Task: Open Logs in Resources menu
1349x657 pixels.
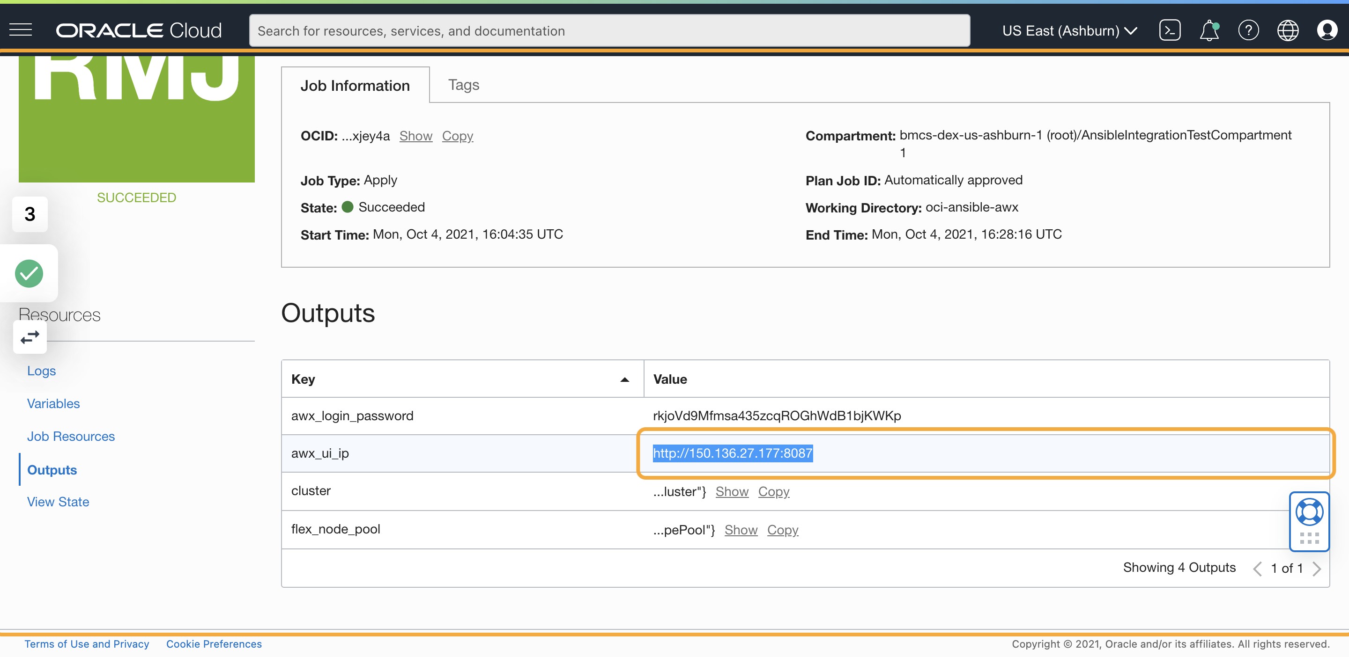Action: pyautogui.click(x=41, y=371)
